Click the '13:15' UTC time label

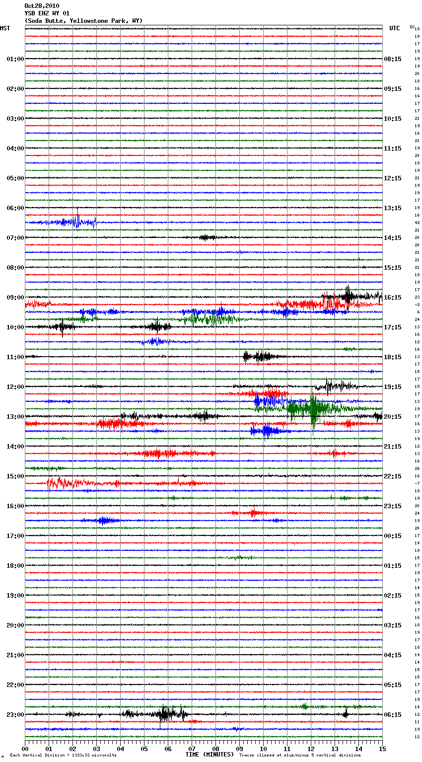(393, 208)
